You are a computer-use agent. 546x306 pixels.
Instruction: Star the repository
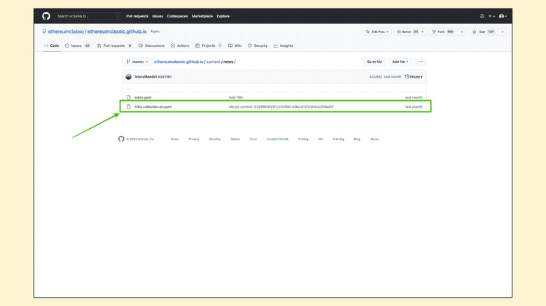click(482, 32)
